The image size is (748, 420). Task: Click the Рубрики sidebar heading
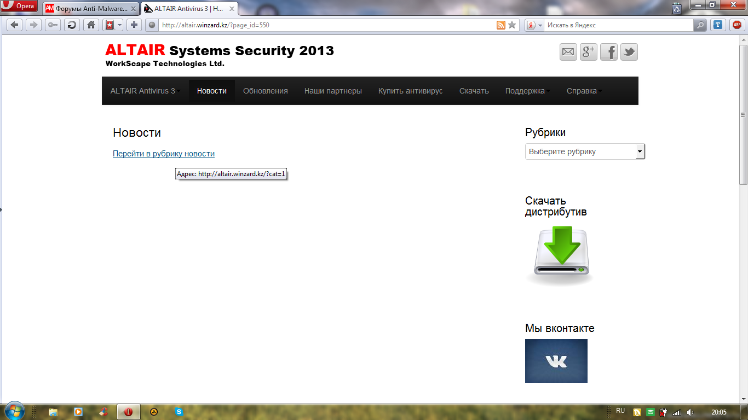tap(545, 132)
